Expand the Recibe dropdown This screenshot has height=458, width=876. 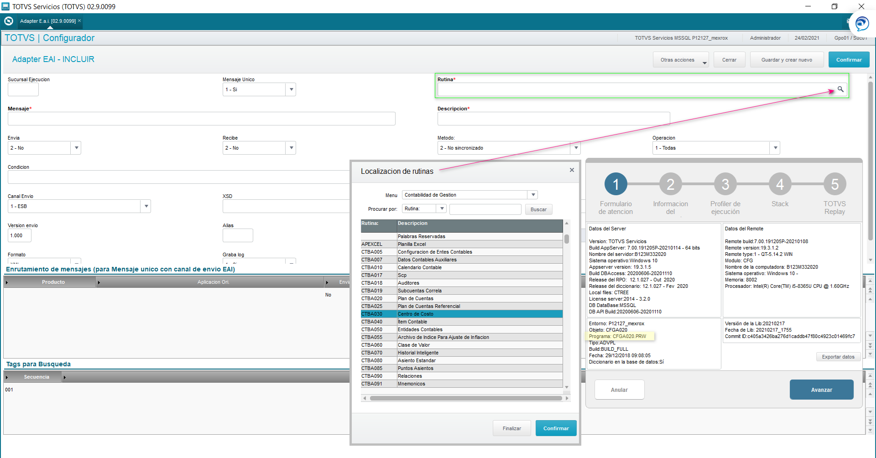coord(291,148)
